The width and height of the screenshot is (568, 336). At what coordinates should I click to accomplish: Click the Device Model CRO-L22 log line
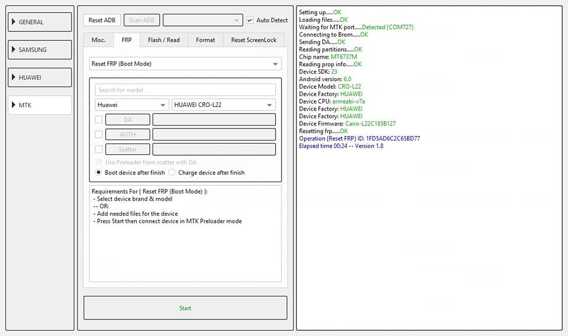point(330,86)
